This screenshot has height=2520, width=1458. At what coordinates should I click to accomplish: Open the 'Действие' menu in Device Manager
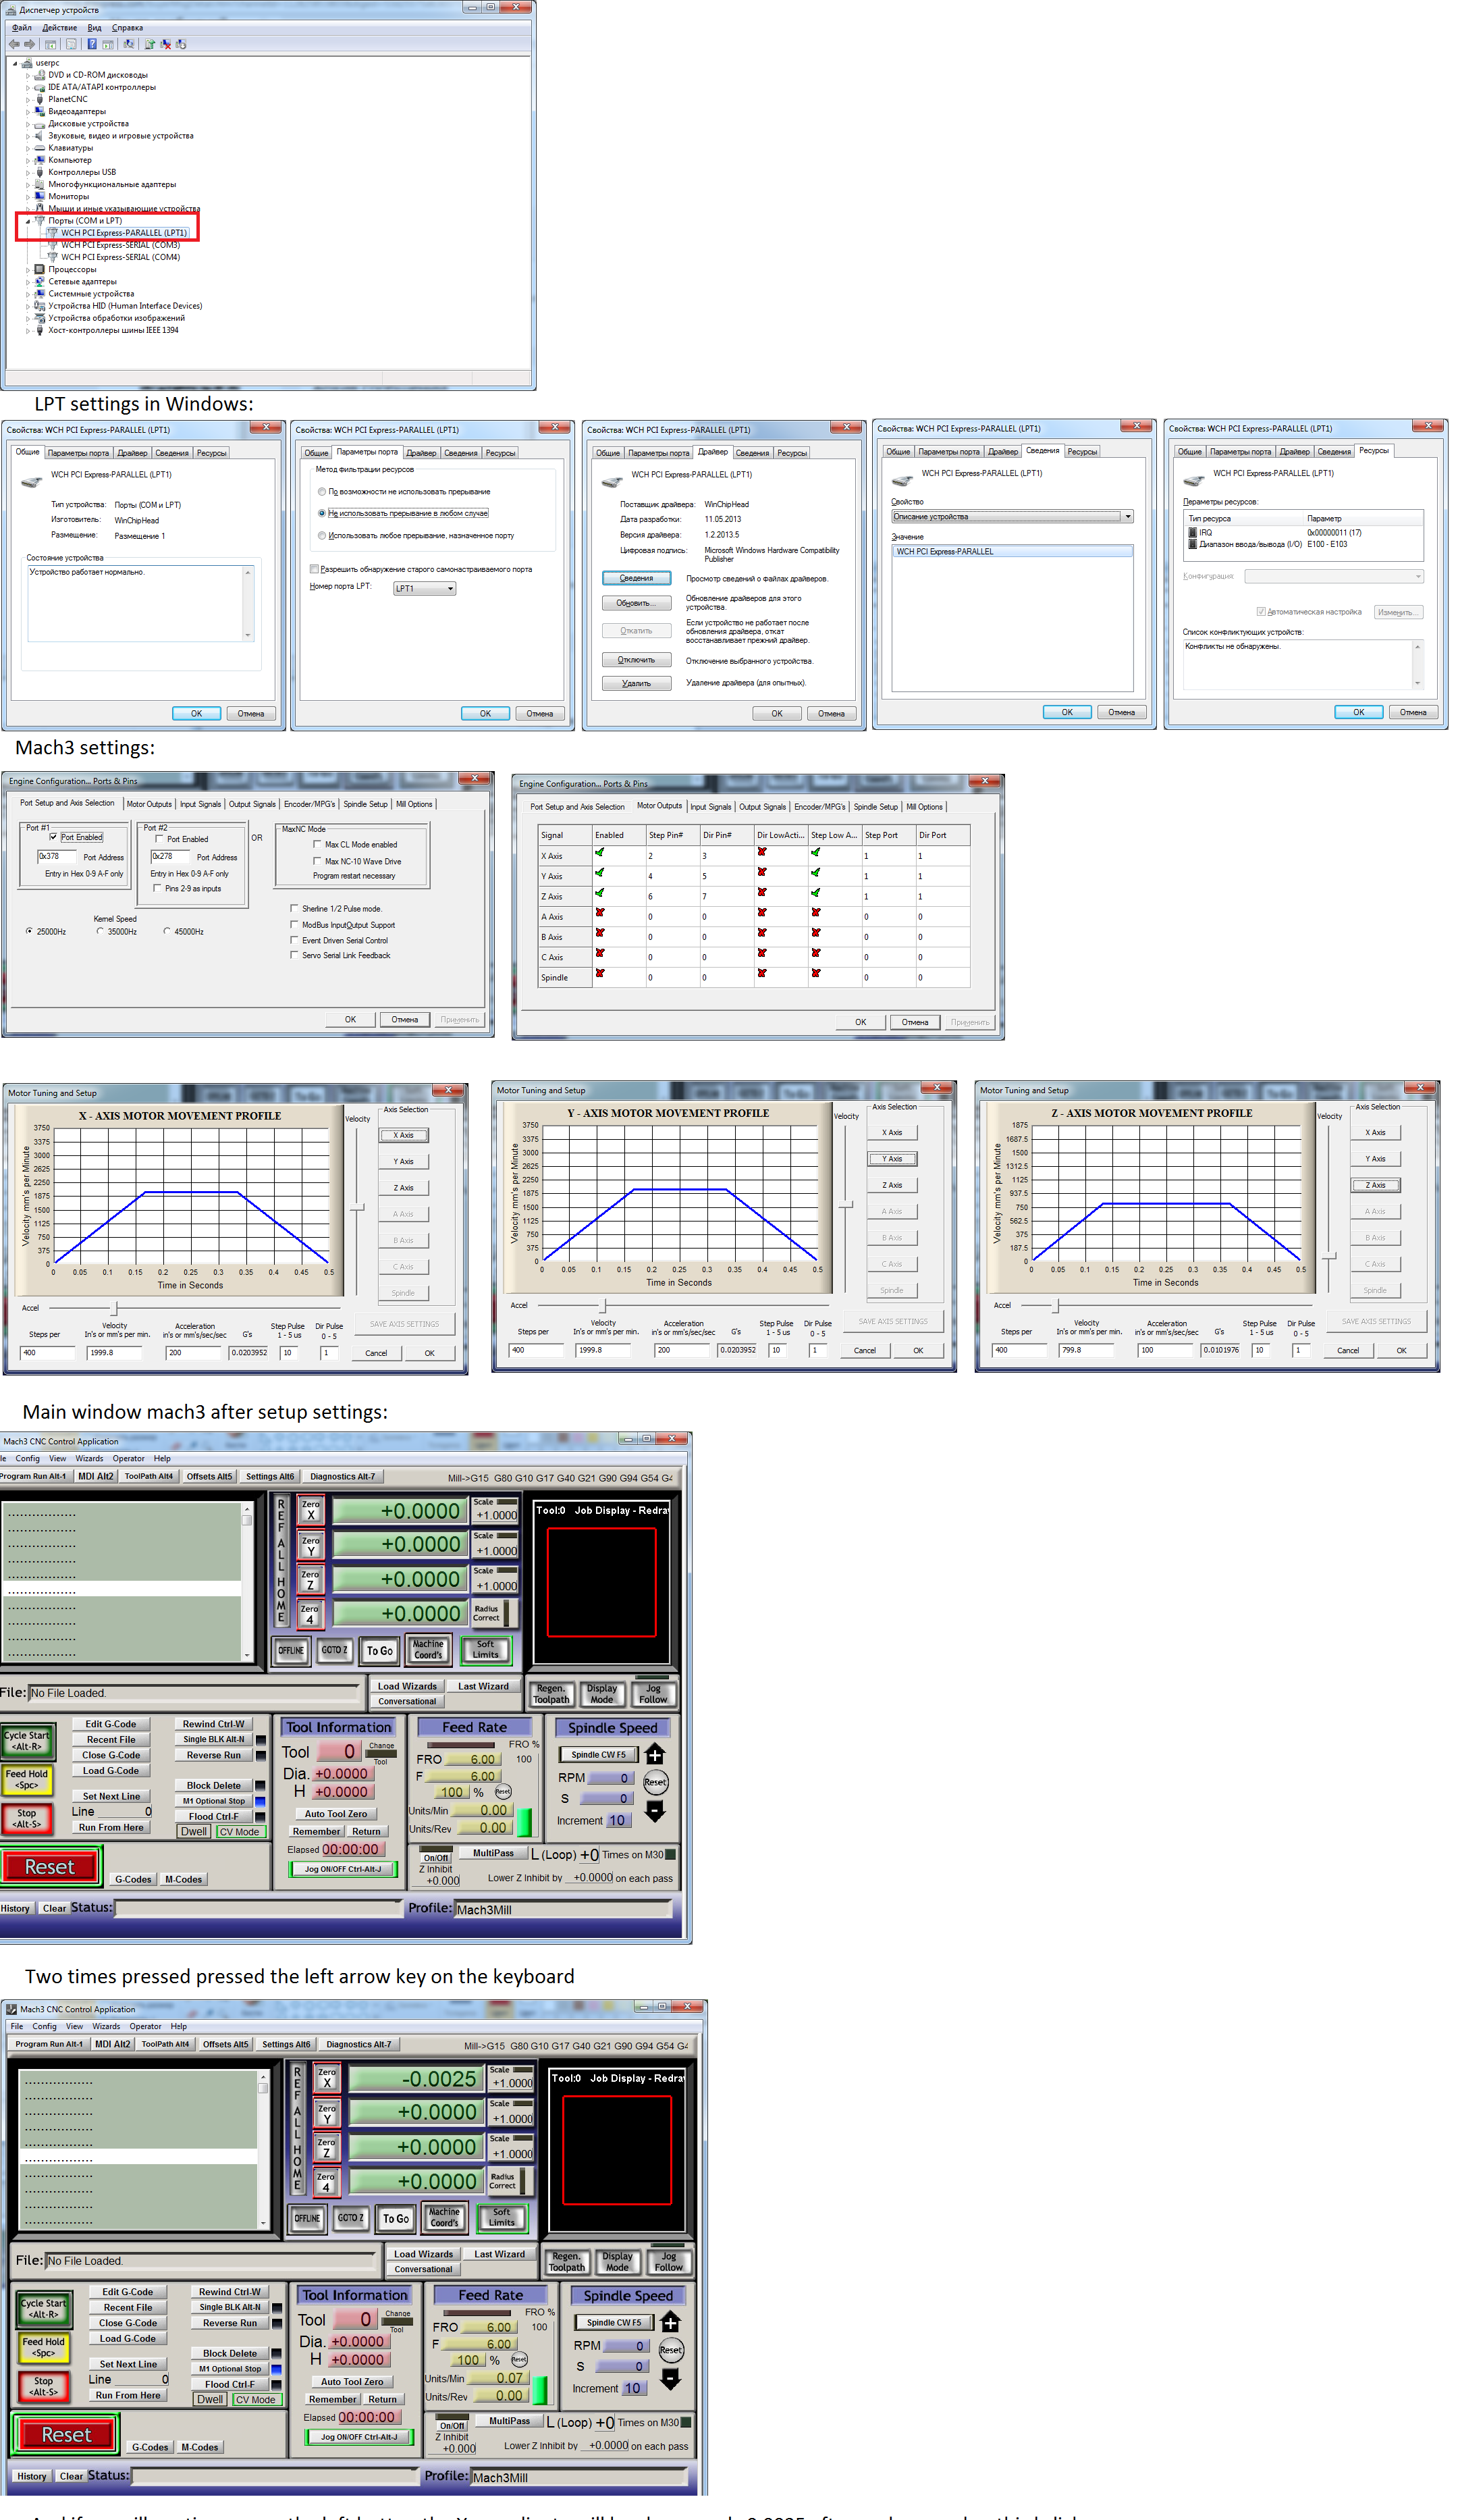click(59, 28)
